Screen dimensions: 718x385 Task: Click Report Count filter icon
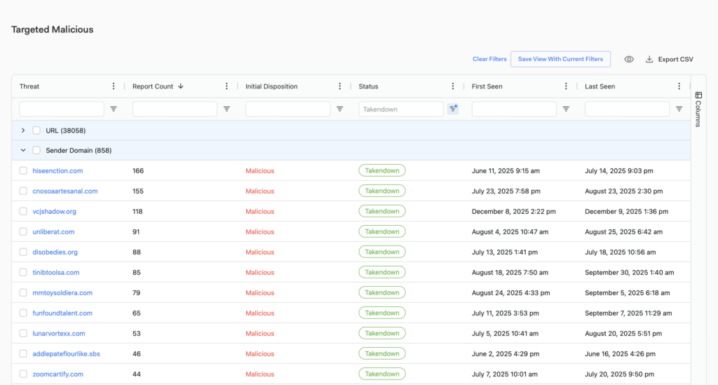click(226, 109)
